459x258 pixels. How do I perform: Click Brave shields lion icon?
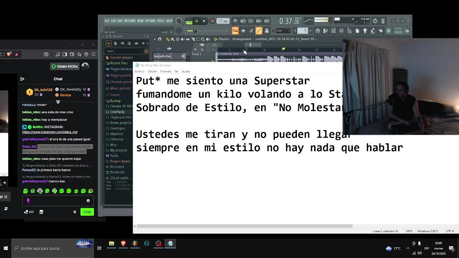click(9, 54)
